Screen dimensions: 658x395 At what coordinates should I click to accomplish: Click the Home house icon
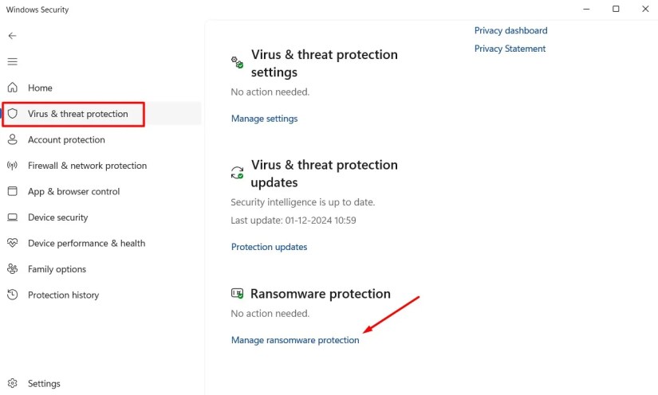tap(12, 88)
